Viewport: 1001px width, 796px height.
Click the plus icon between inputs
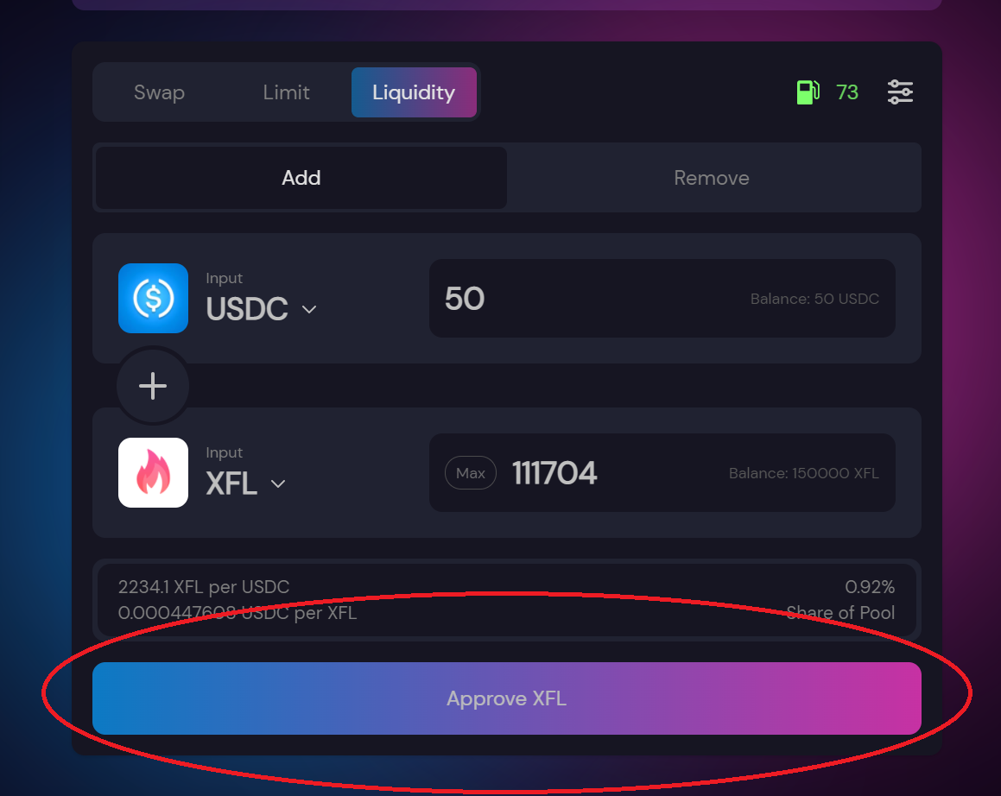coord(153,386)
